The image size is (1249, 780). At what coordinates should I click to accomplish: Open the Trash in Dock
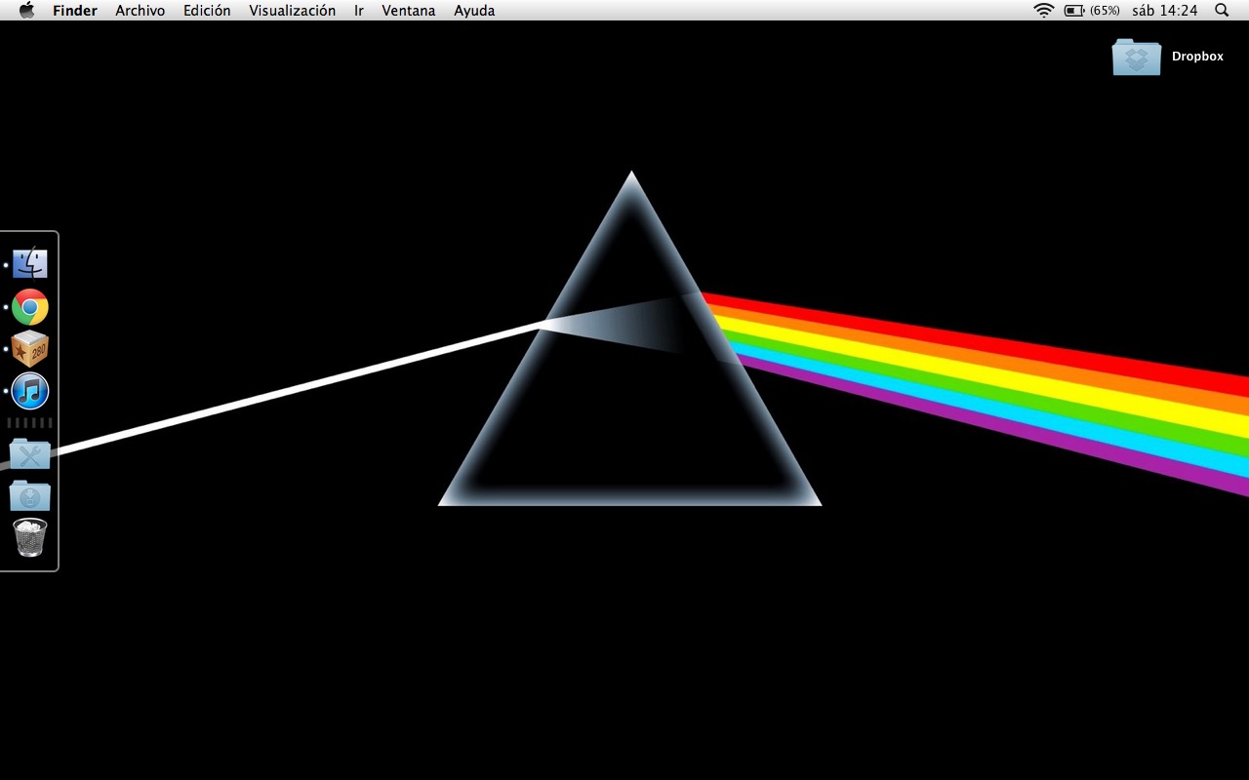tap(30, 537)
